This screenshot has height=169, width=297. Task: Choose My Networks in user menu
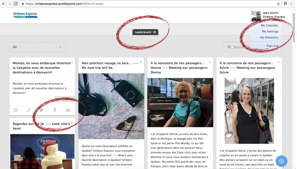point(269,37)
